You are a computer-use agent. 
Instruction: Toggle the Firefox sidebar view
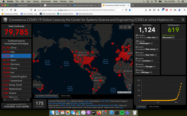coord(154,10)
